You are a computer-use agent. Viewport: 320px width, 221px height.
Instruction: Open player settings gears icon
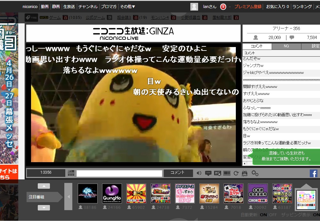pyautogui.click(x=255, y=173)
